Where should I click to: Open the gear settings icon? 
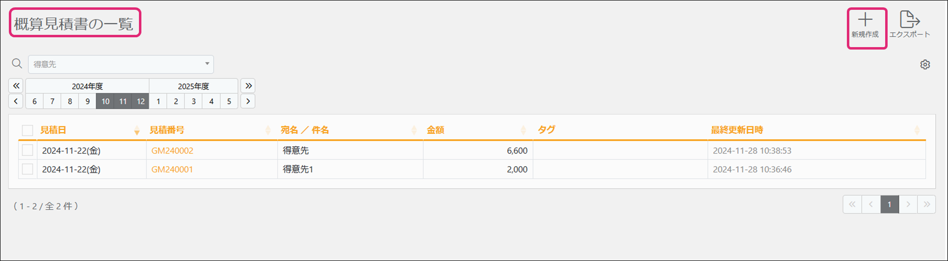click(925, 65)
